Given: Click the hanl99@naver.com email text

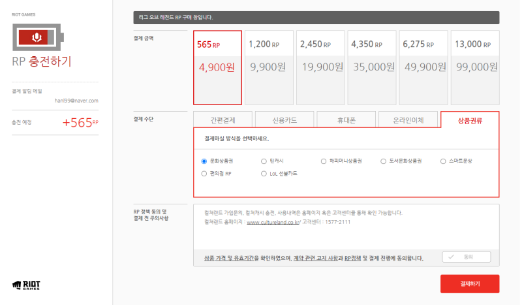Looking at the screenshot, I should click(x=76, y=101).
